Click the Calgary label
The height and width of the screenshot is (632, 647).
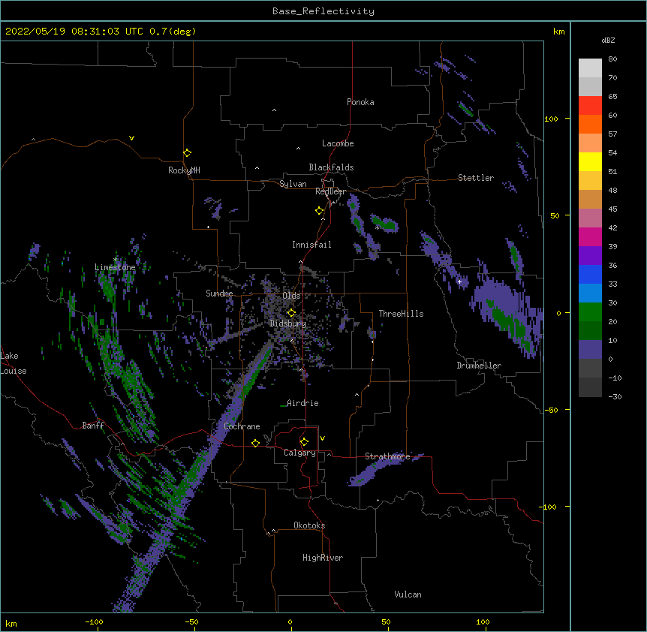pos(299,453)
